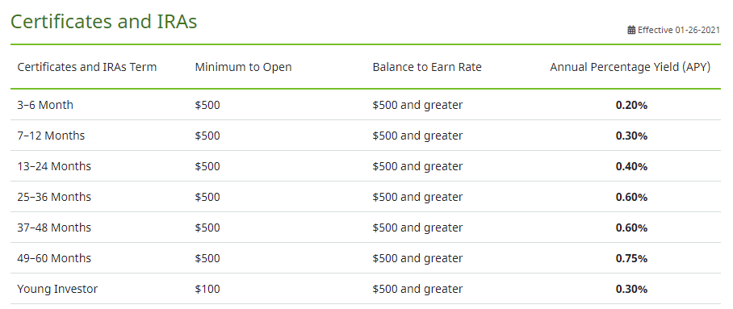733x309 pixels.
Task: Click the calendar icon beside Effective date
Action: (631, 31)
